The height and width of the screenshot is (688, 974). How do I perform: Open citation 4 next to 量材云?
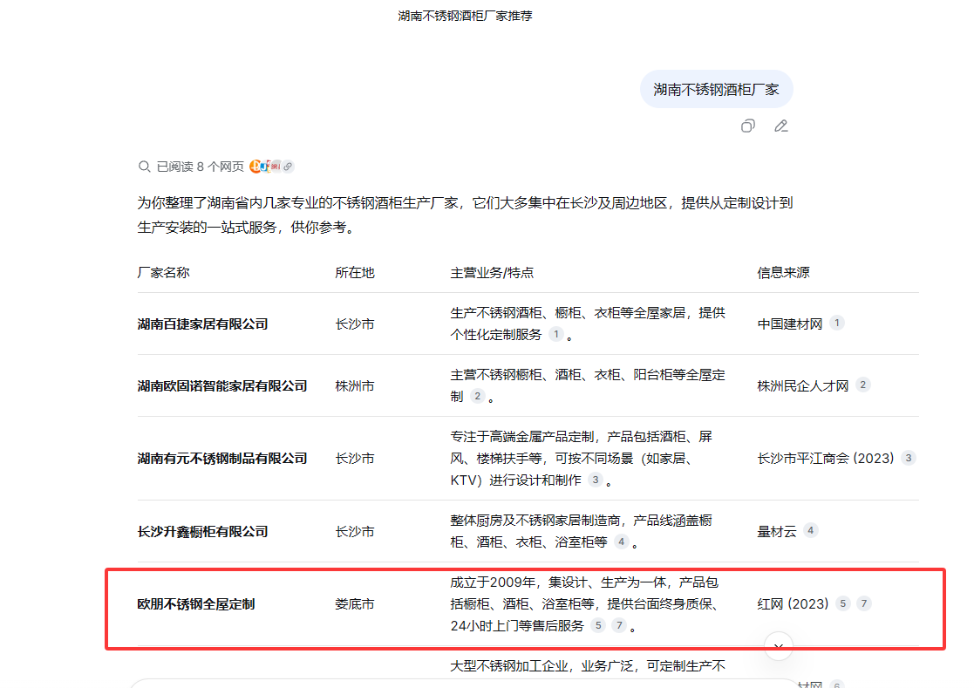point(810,531)
